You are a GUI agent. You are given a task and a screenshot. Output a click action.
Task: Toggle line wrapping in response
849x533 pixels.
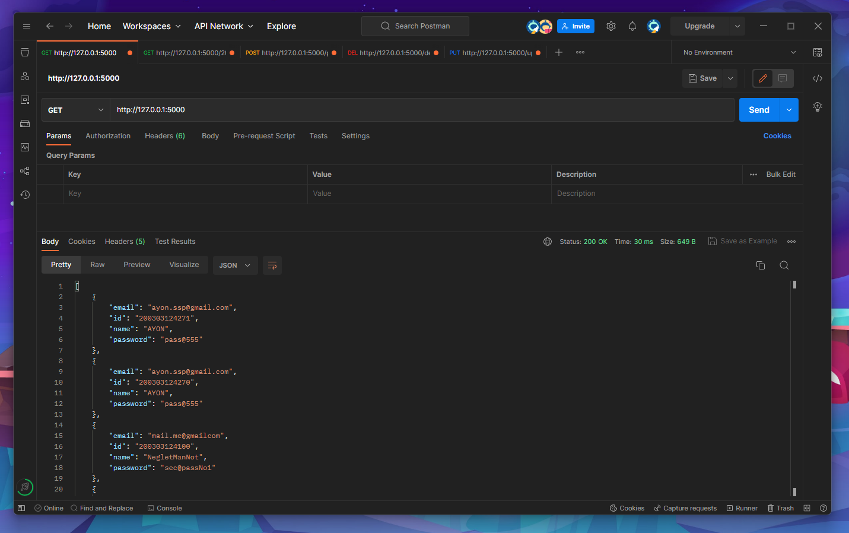tap(272, 265)
